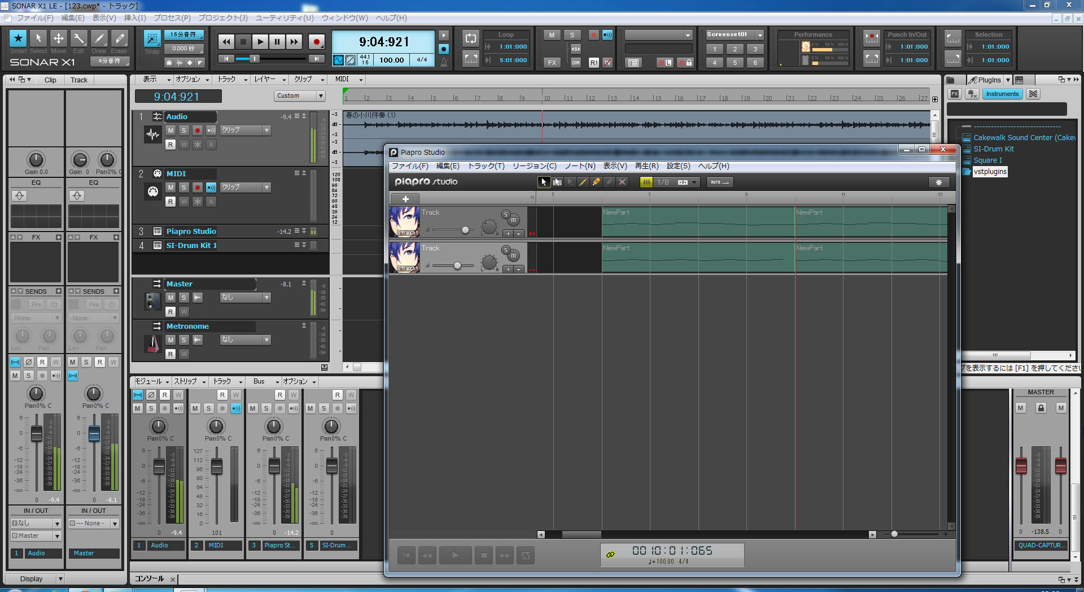The width and height of the screenshot is (1084, 592).
Task: Toggle the Piapro Studio grid snap icon
Action: click(646, 182)
